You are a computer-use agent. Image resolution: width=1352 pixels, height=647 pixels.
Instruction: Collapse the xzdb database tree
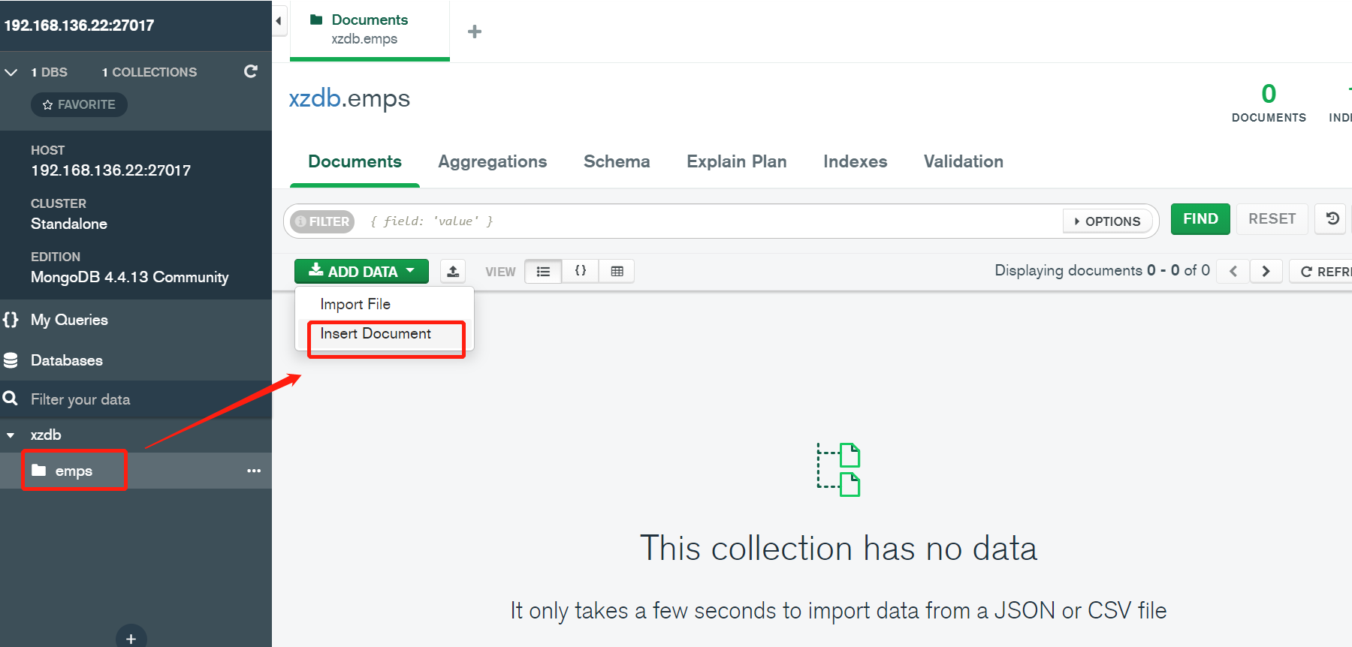tap(11, 435)
